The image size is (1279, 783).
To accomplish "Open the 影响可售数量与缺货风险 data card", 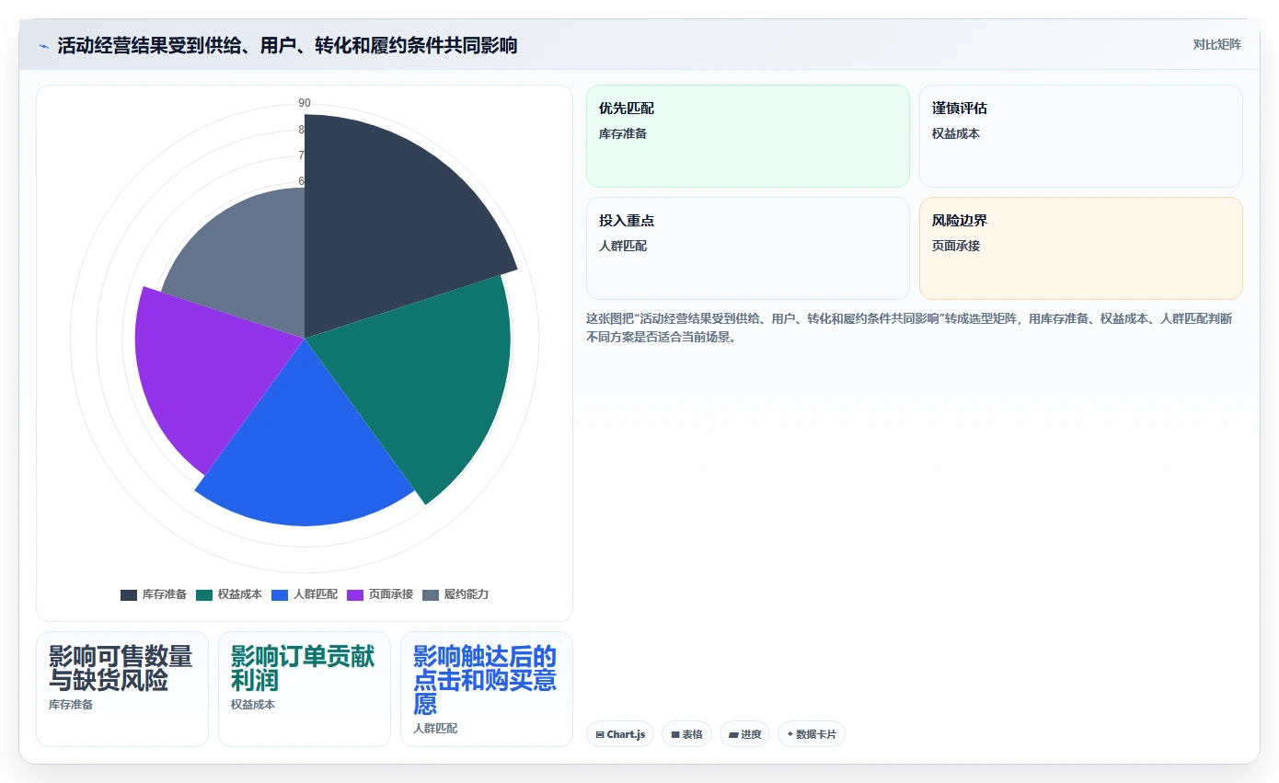I will pyautogui.click(x=122, y=689).
